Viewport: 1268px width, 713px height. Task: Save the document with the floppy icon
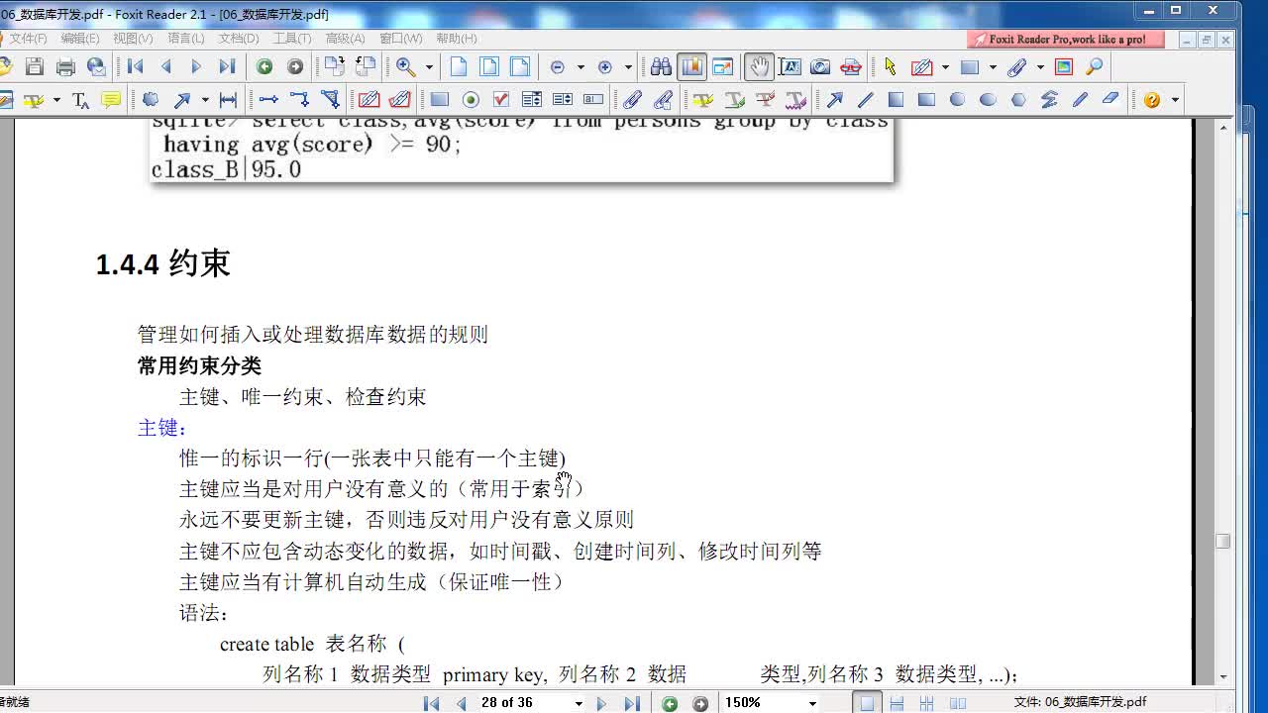[35, 67]
